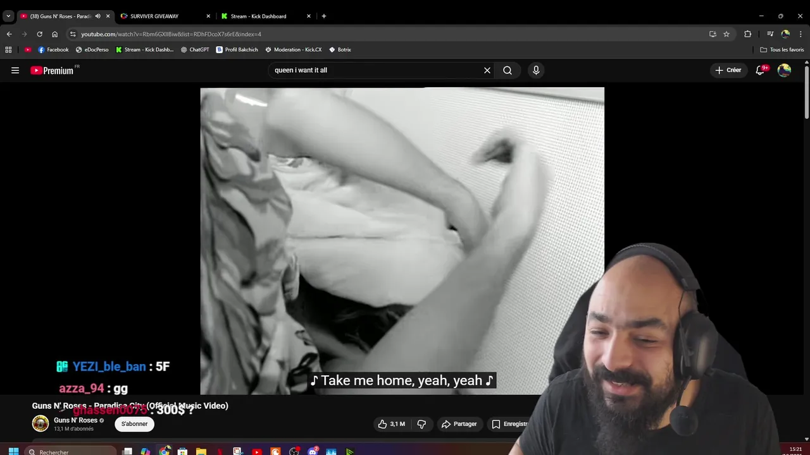Open Chrome from the taskbar

pos(165,451)
